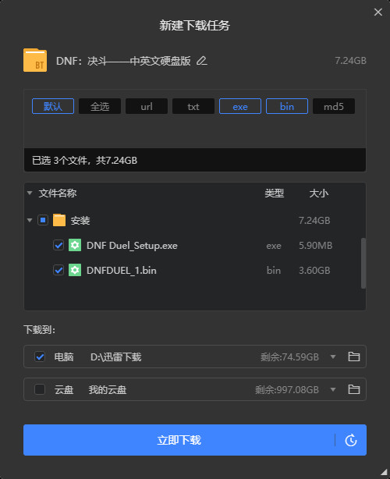Sort by the 大小 column
The image size is (390, 479).
coord(318,193)
